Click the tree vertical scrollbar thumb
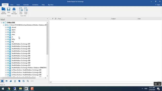This screenshot has width=162, height=91. coord(47,39)
